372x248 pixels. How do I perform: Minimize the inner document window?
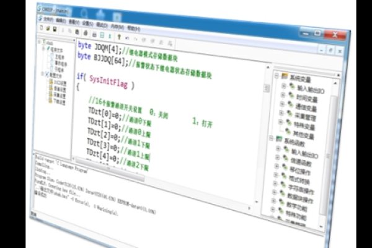321,50
